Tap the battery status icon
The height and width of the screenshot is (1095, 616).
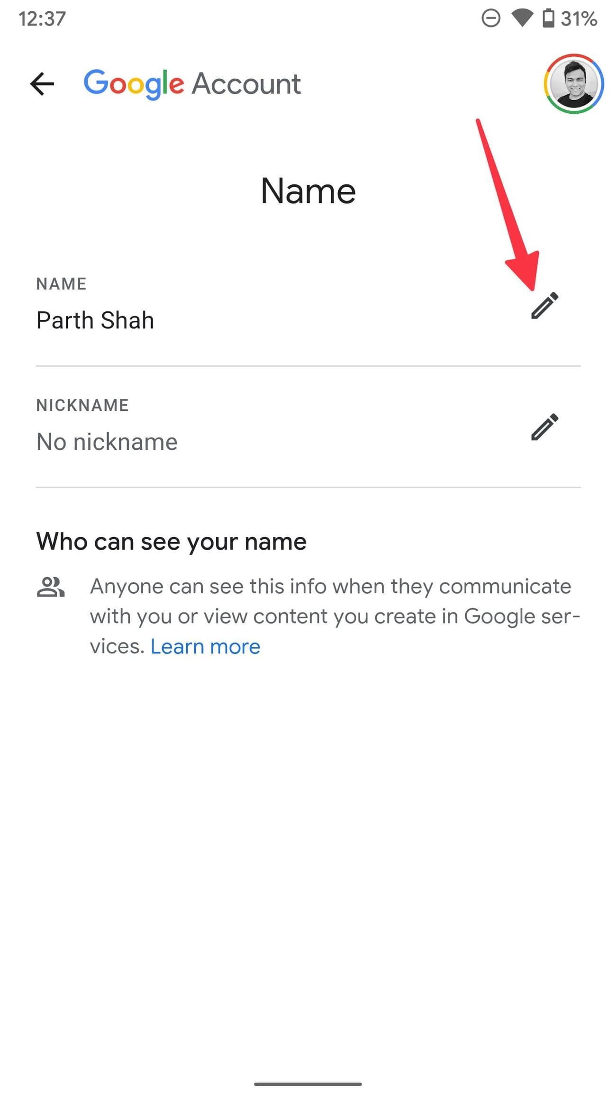[x=548, y=18]
